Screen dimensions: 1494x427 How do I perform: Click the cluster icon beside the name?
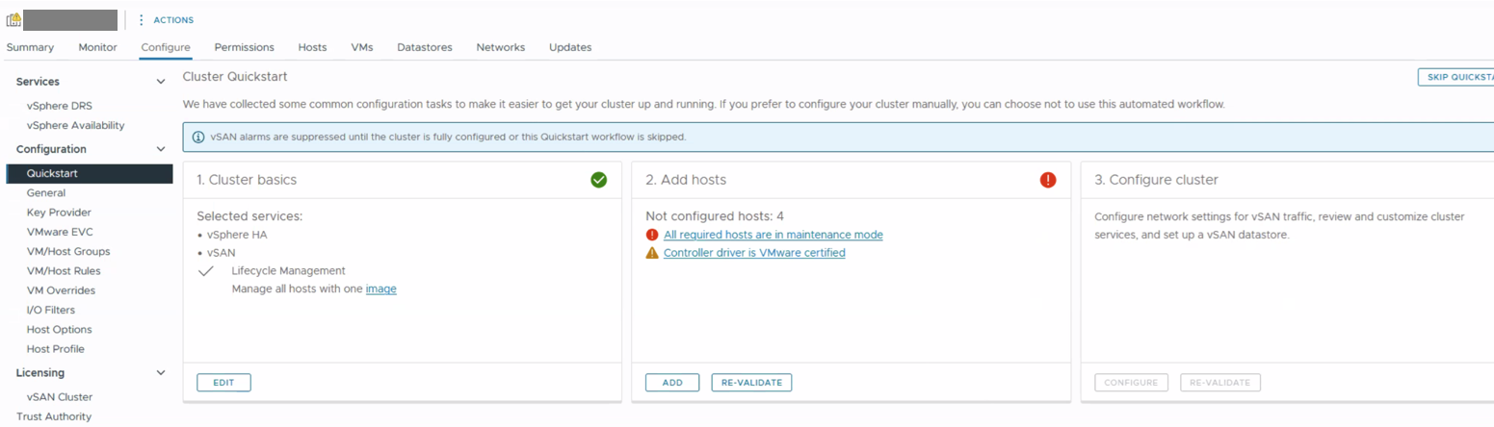pyautogui.click(x=13, y=19)
